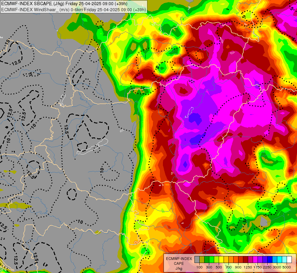
Task: Click the 300 value on the legend
Action: click(209, 267)
